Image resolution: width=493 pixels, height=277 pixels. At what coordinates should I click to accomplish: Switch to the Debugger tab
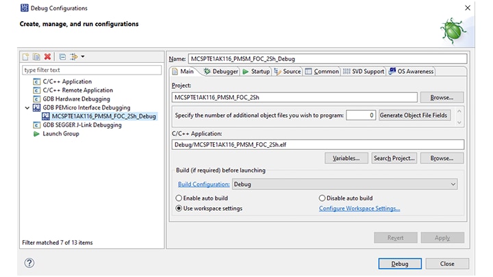point(220,71)
